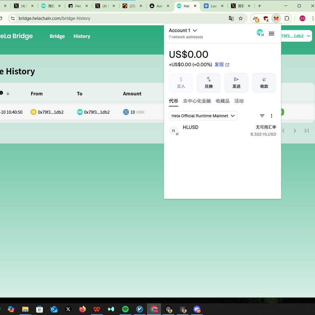
Task: Switch to the 活动 activity tab
Action: click(x=239, y=101)
